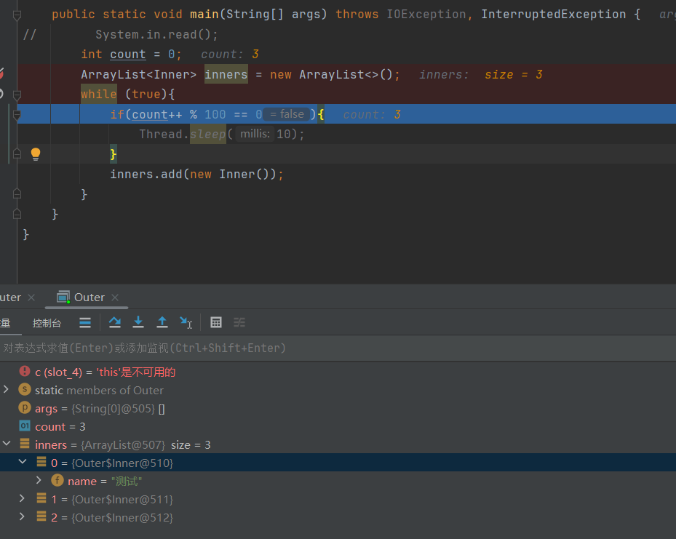Click the 'size = 3' inline debug value
Screen dimensions: 676x539
click(x=513, y=74)
